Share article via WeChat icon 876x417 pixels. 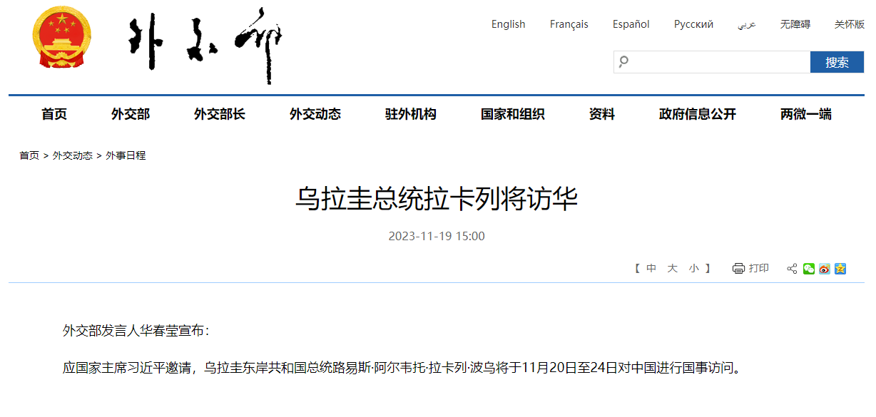coord(808,269)
